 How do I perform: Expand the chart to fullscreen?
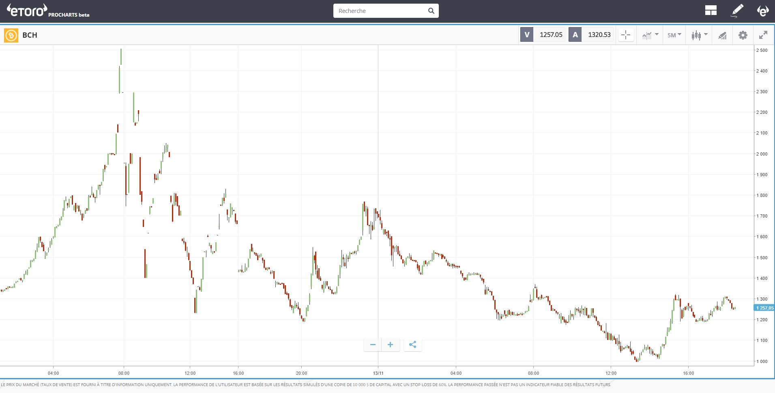point(763,35)
